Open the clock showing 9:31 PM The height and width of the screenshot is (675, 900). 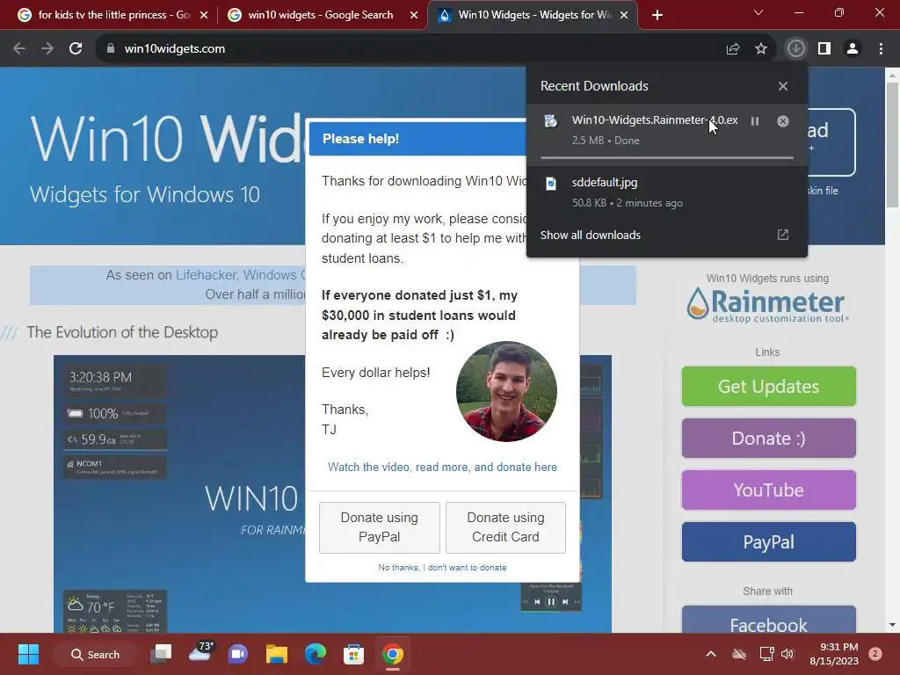click(834, 654)
